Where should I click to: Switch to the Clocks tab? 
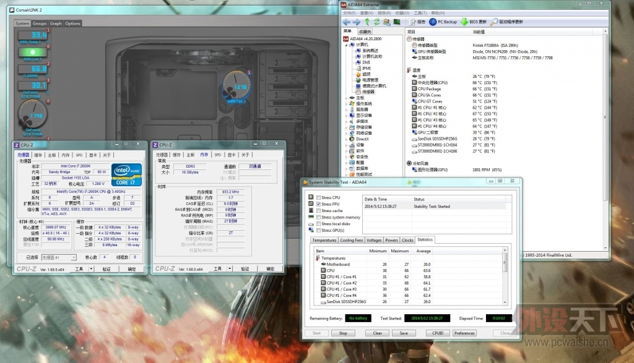[407, 241]
